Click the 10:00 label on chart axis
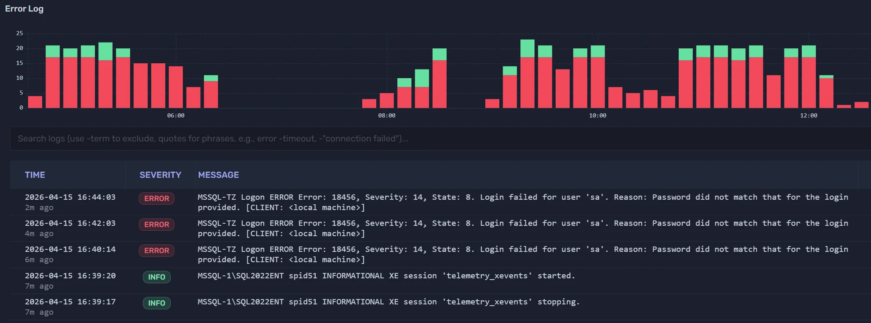 [598, 116]
